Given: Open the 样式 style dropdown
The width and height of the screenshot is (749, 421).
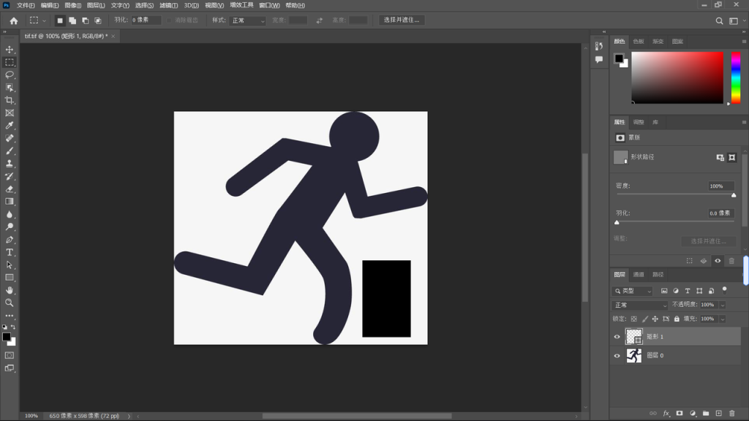Looking at the screenshot, I should click(248, 20).
